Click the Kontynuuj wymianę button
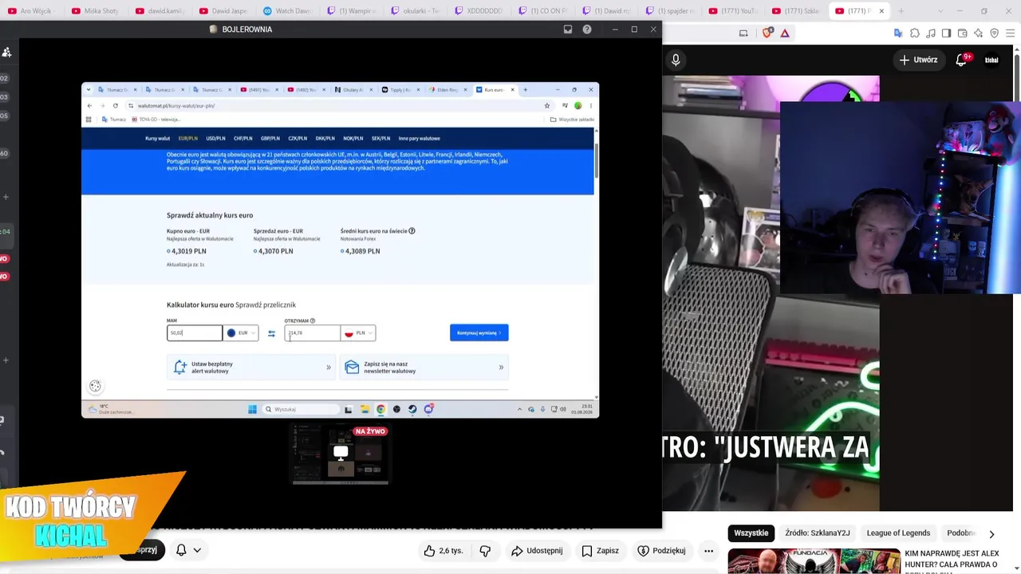 click(479, 332)
